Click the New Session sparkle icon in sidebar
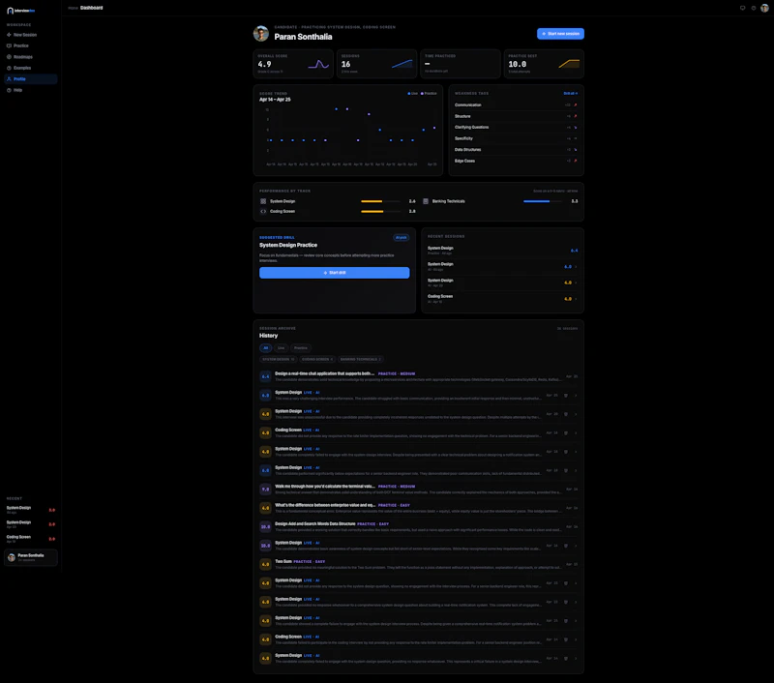Screen dimensions: 774x683 [x=9, y=35]
